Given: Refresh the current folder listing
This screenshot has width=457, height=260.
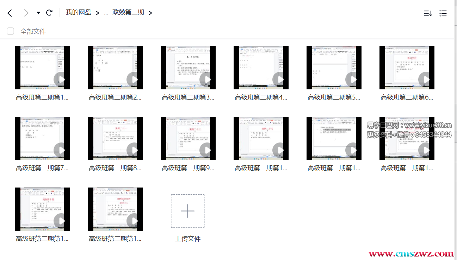Looking at the screenshot, I should coord(49,13).
